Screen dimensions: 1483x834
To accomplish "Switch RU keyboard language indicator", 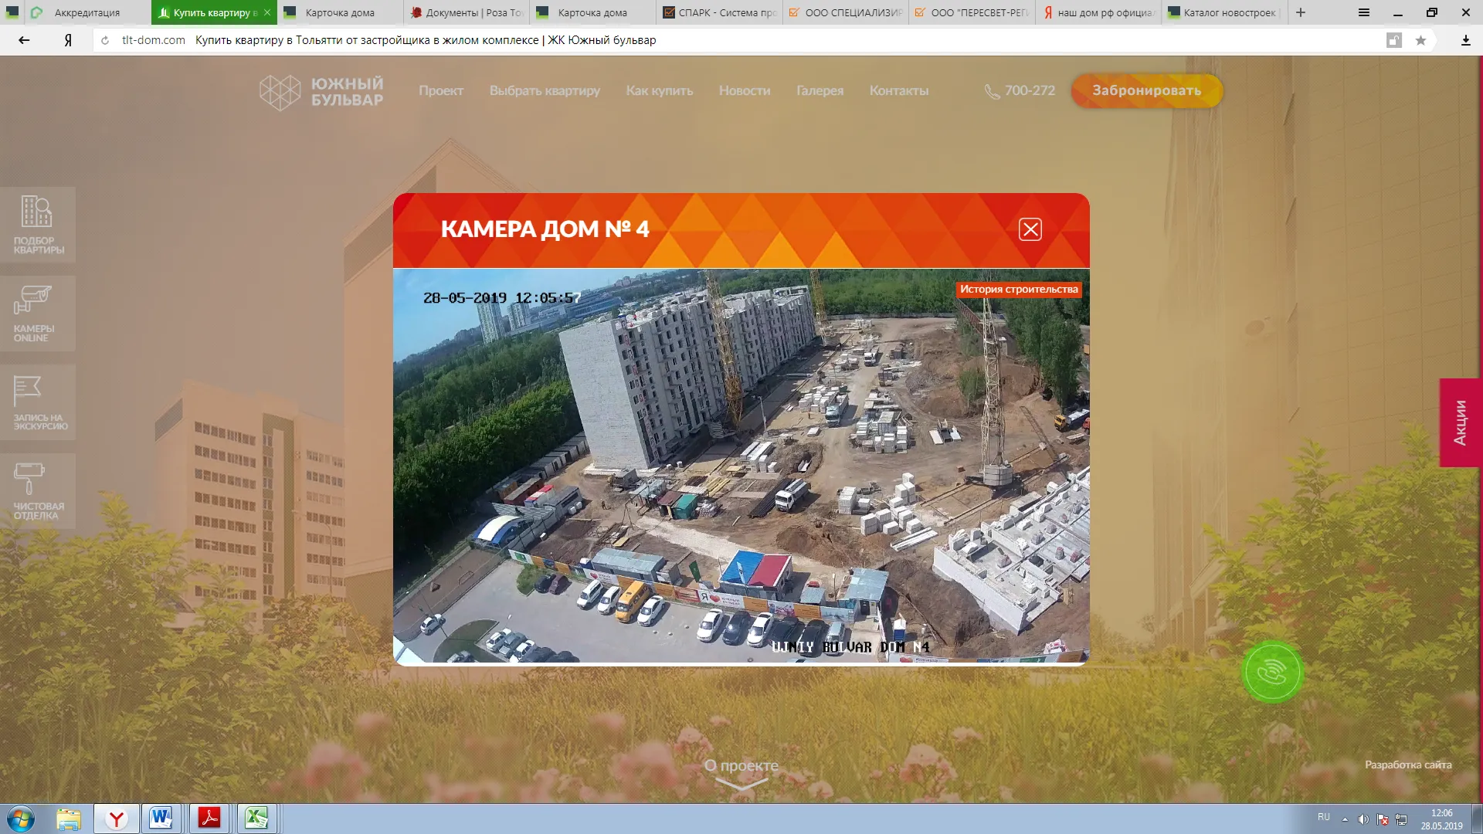I will 1323,817.
